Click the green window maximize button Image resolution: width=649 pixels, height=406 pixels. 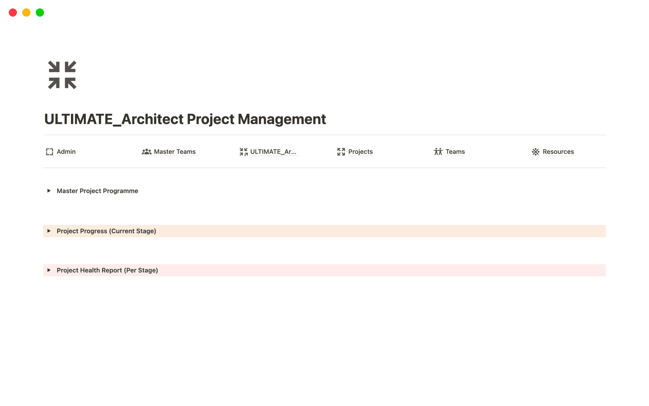[40, 13]
